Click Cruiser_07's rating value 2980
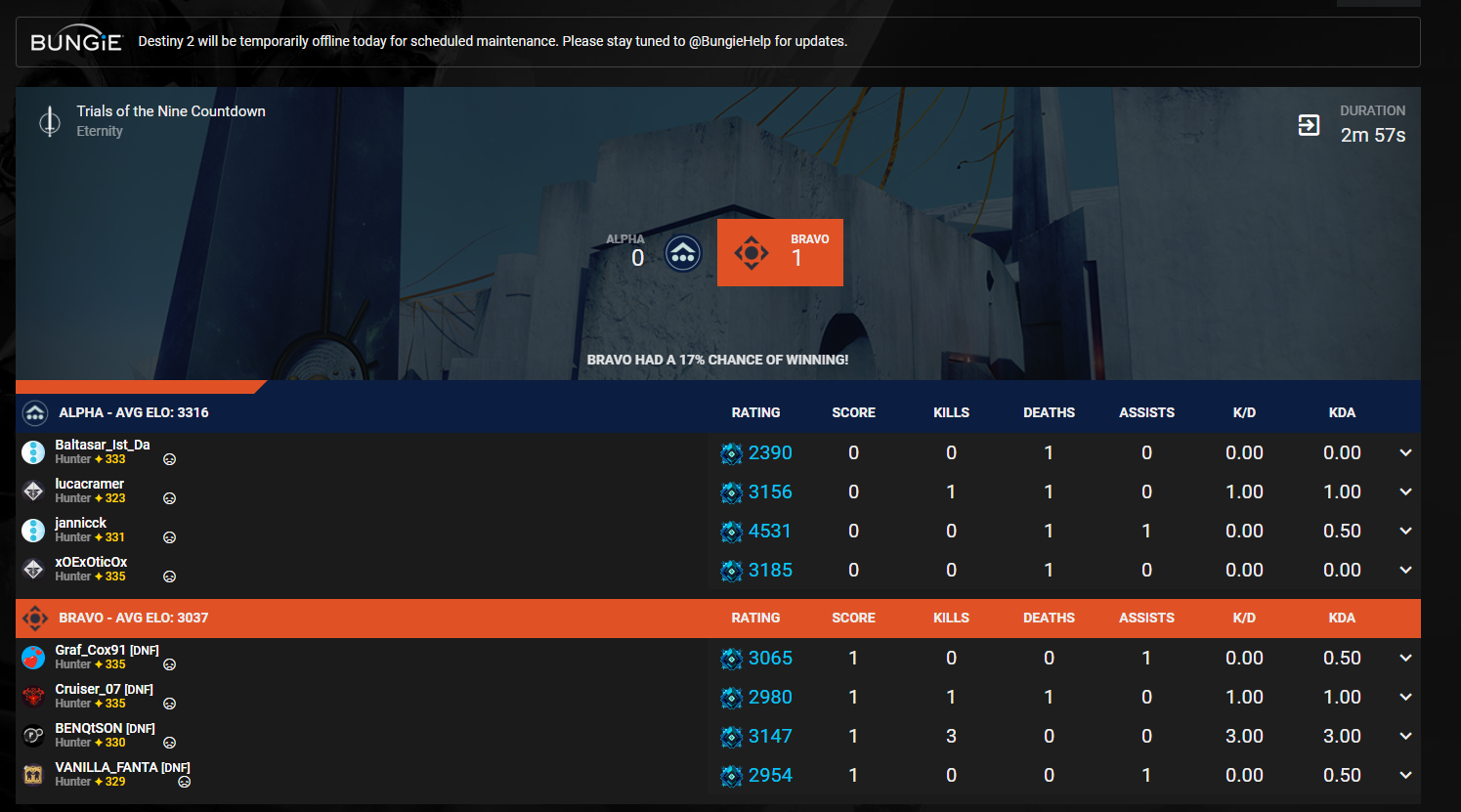 (x=770, y=697)
